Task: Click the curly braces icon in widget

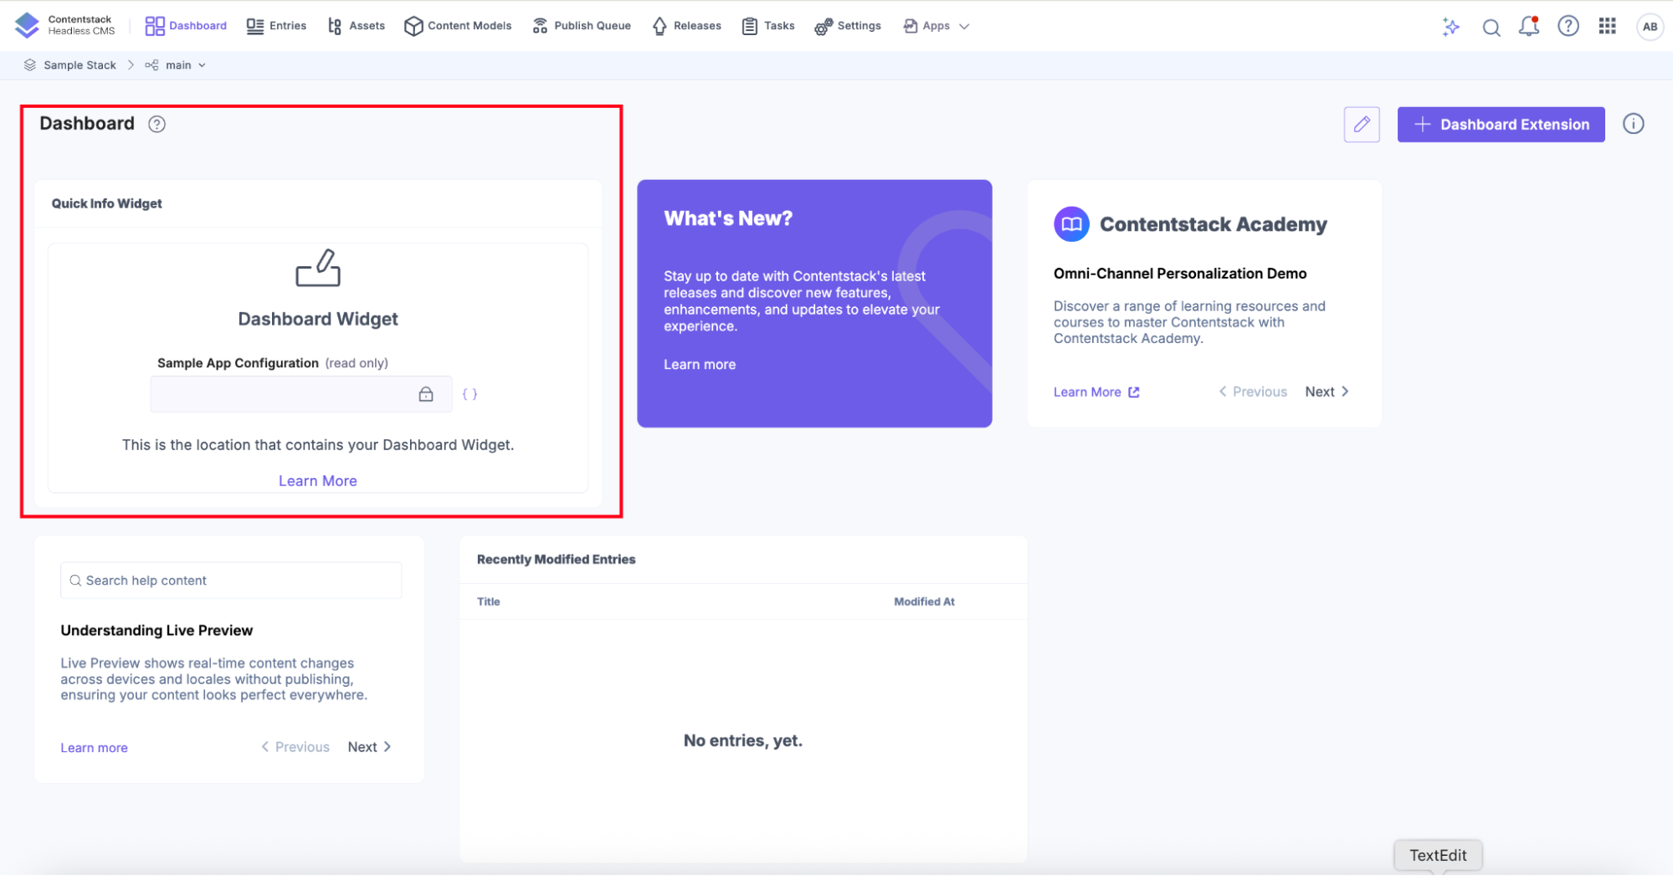Action: pos(470,394)
